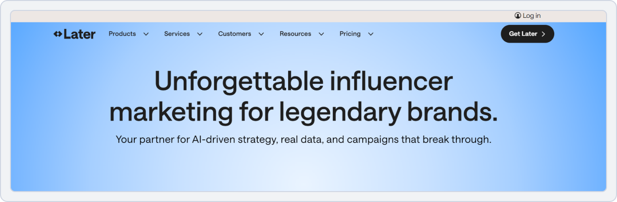Open the Customers menu label
Screen dimensions: 617x202
pos(234,34)
